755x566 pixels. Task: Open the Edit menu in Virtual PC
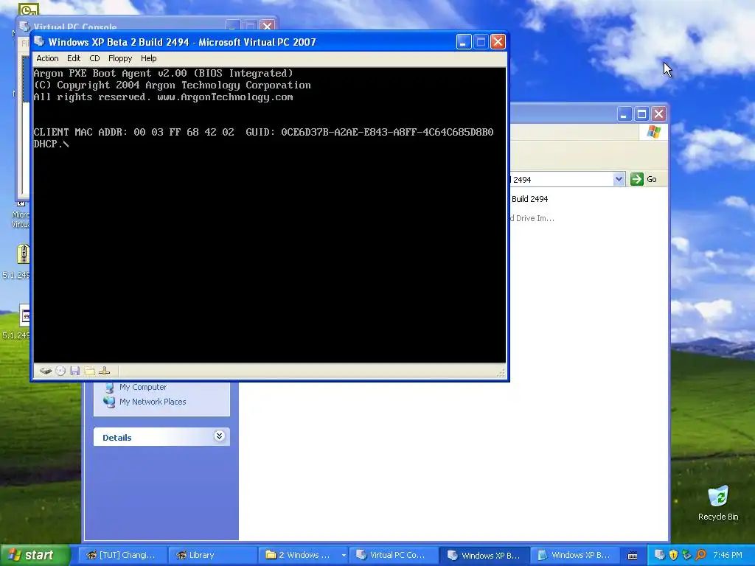pos(74,58)
